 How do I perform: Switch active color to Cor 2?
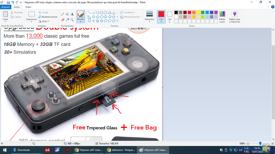(x=170, y=16)
